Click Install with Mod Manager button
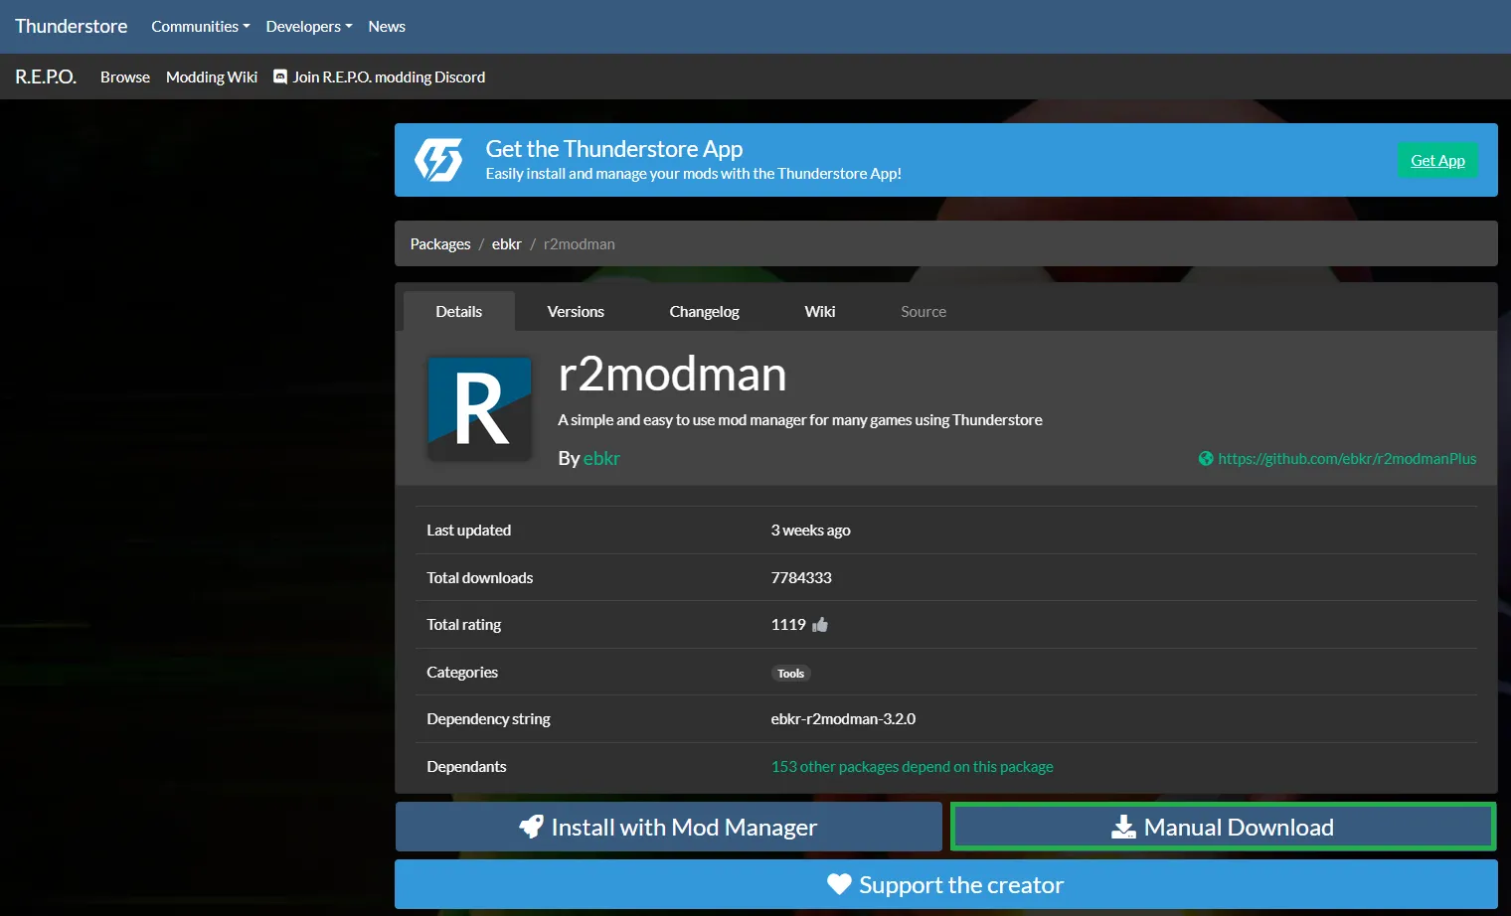1511x916 pixels. [669, 827]
